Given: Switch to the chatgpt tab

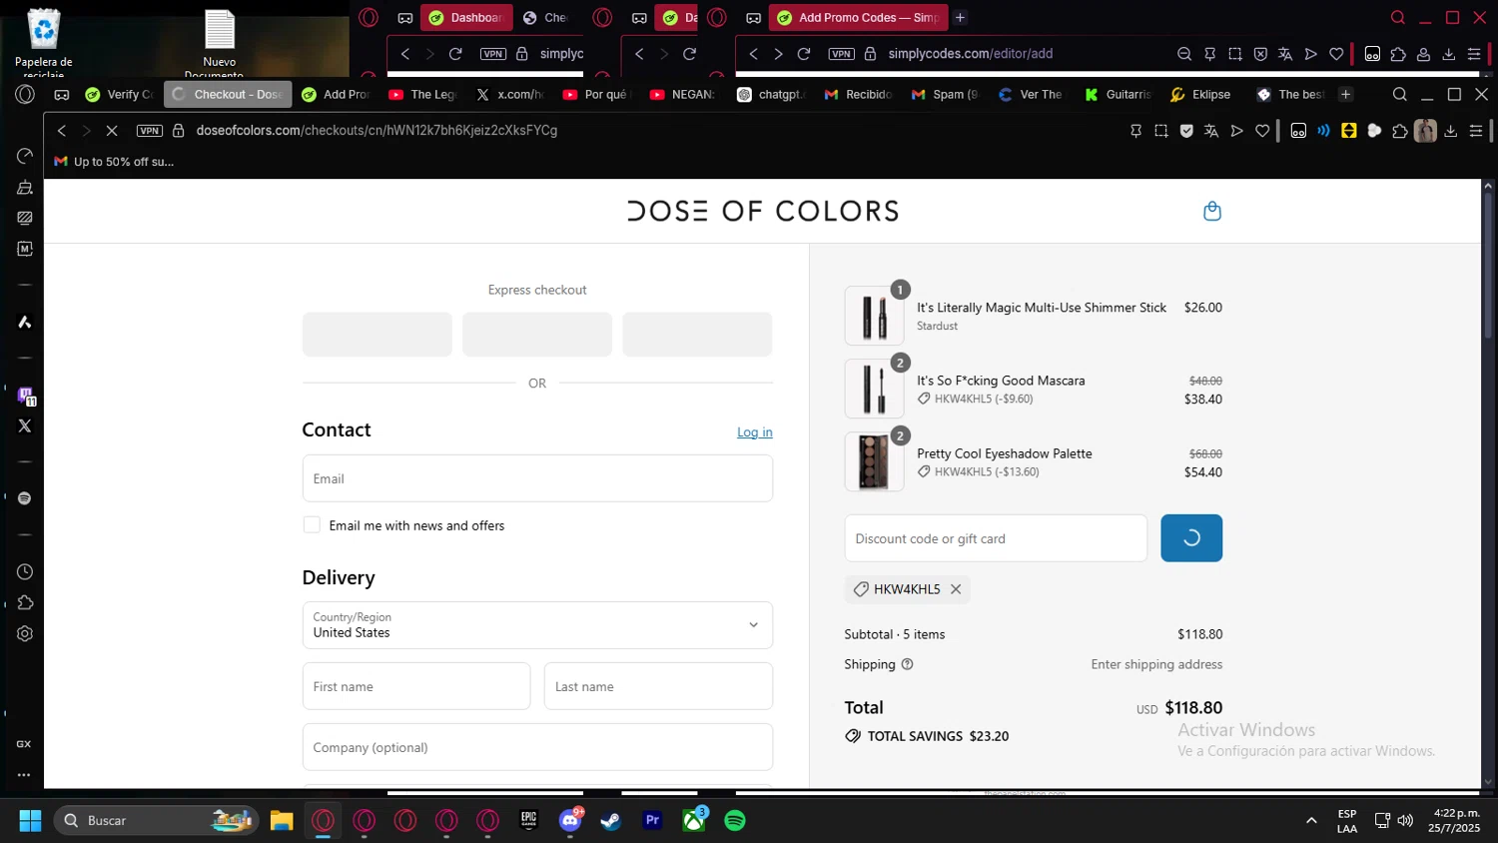Looking at the screenshot, I should [x=771, y=94].
